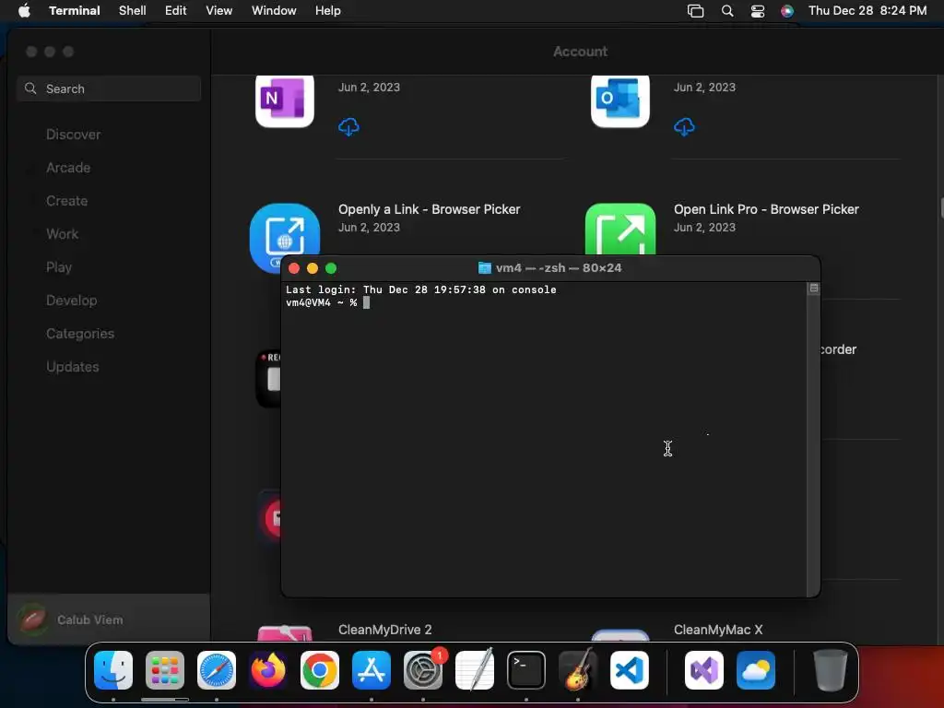
Task: Open Spotlight search in the menu bar
Action: pyautogui.click(x=727, y=11)
